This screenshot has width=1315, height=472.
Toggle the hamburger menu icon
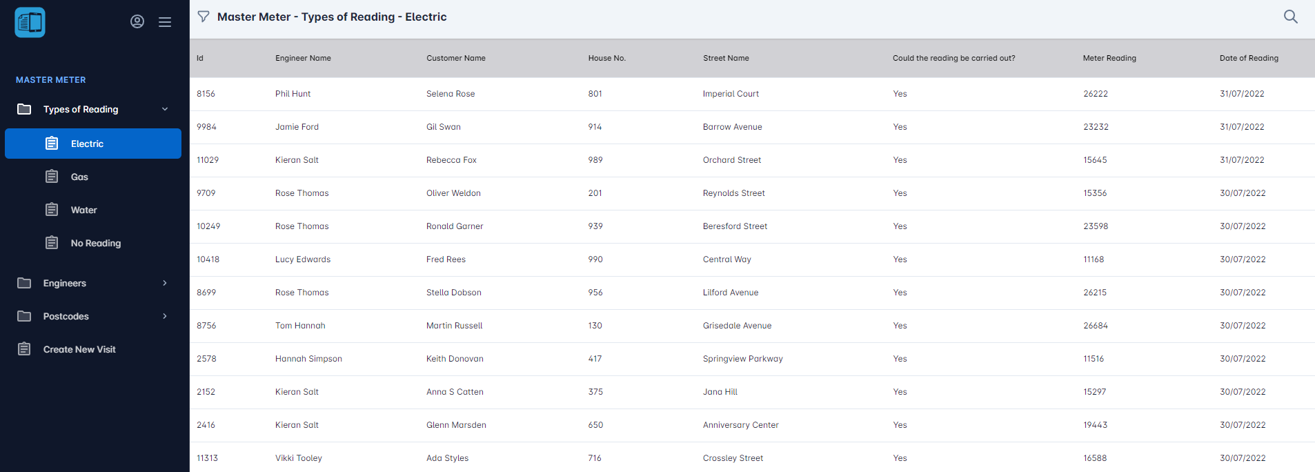tap(165, 22)
